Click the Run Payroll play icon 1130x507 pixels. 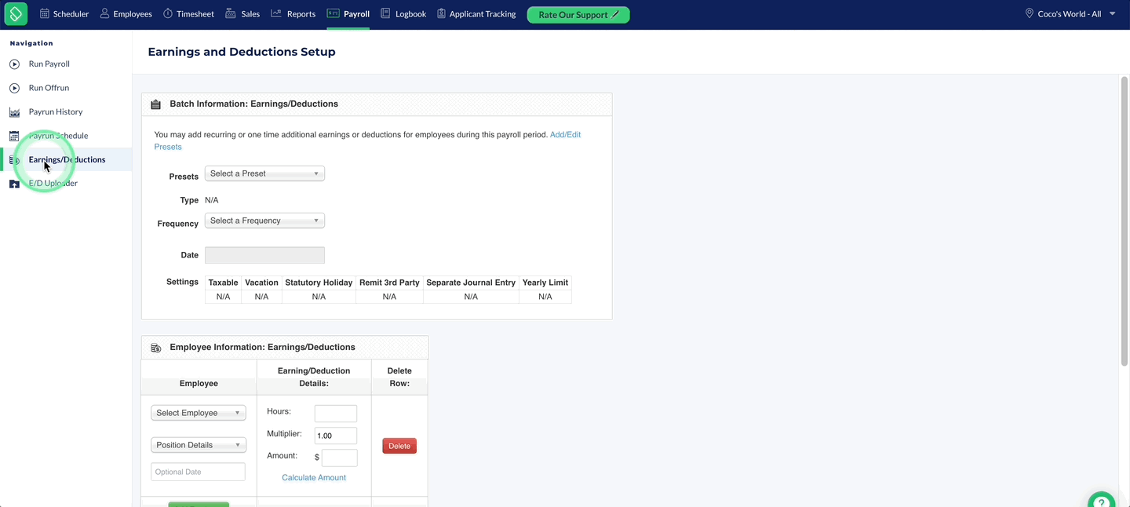coord(14,64)
